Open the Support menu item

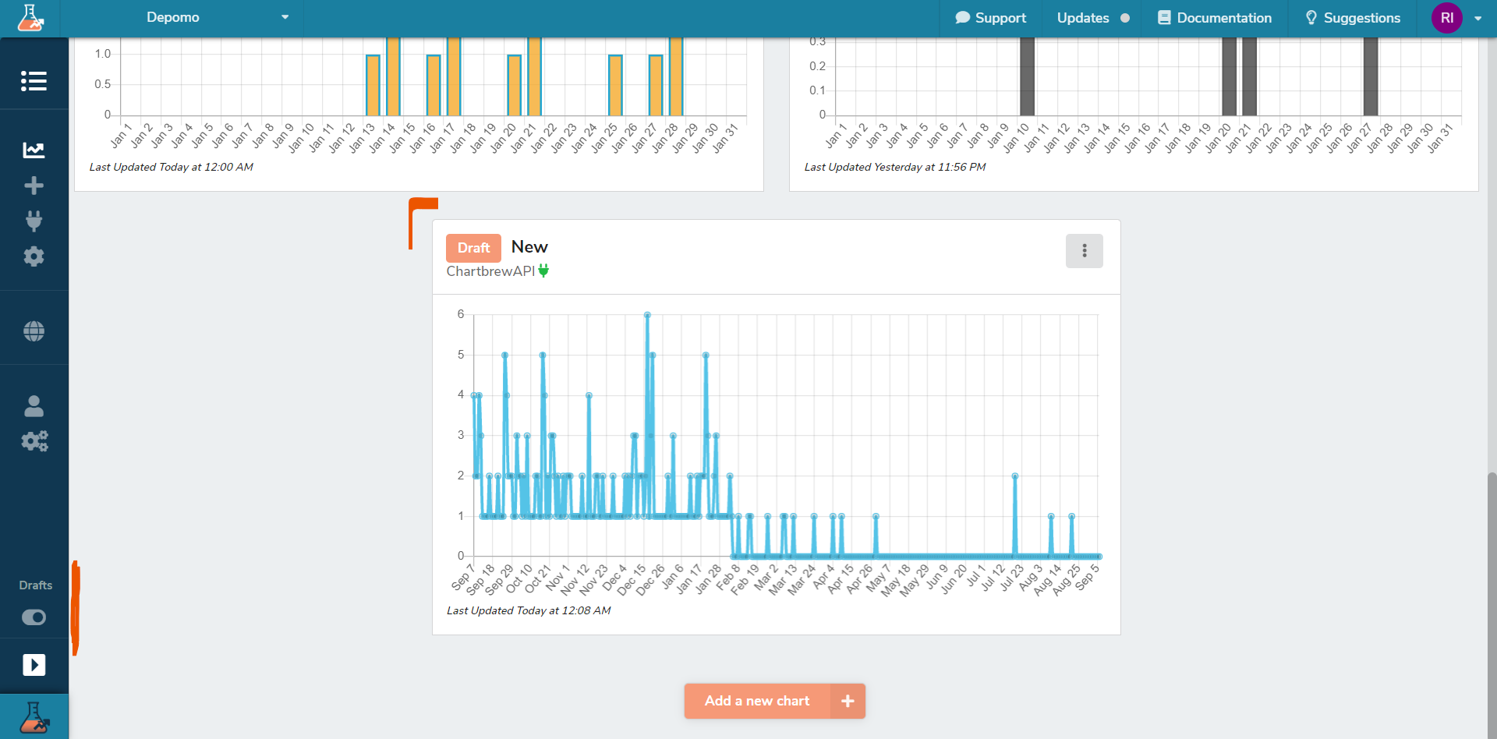pyautogui.click(x=990, y=18)
